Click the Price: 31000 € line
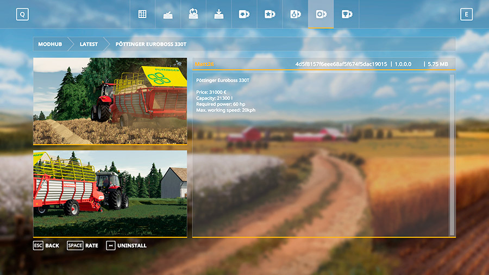489x275 pixels. pyautogui.click(x=211, y=92)
